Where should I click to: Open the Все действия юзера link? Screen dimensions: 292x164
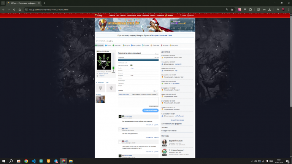coord(177,120)
